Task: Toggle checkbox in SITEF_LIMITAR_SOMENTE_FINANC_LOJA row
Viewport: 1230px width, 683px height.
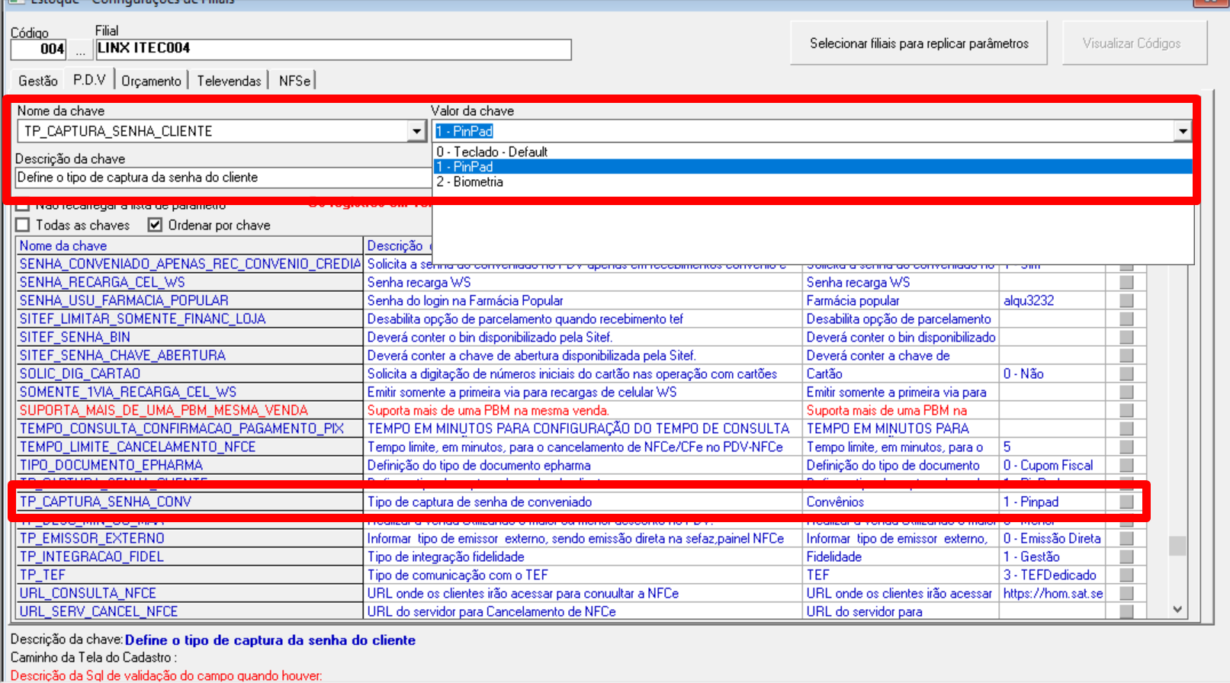Action: pos(1126,319)
